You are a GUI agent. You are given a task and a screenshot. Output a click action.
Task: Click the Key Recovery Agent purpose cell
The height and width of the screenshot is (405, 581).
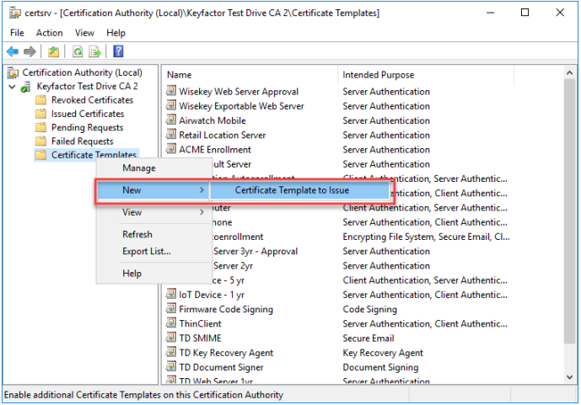(x=383, y=353)
